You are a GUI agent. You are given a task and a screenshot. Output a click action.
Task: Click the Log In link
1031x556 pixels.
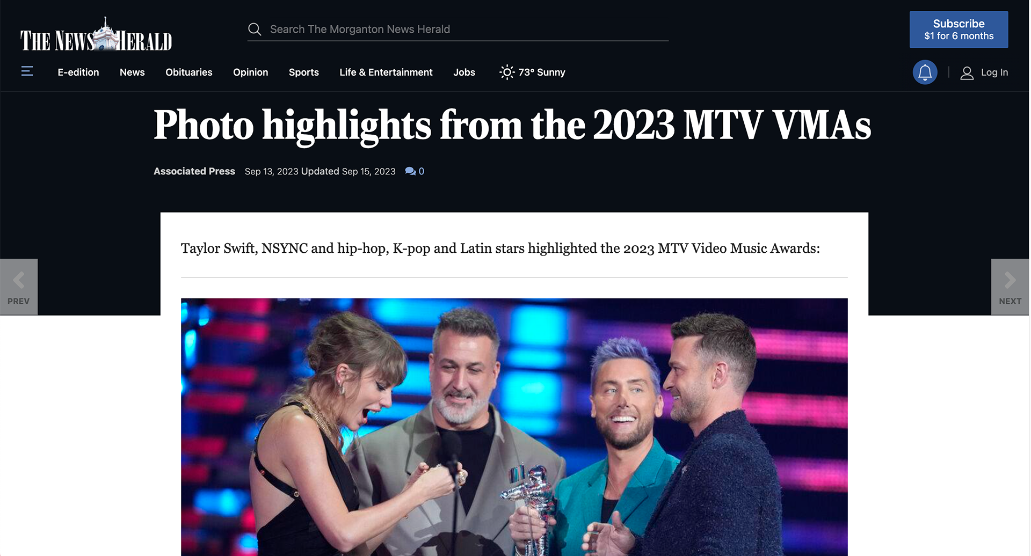994,72
